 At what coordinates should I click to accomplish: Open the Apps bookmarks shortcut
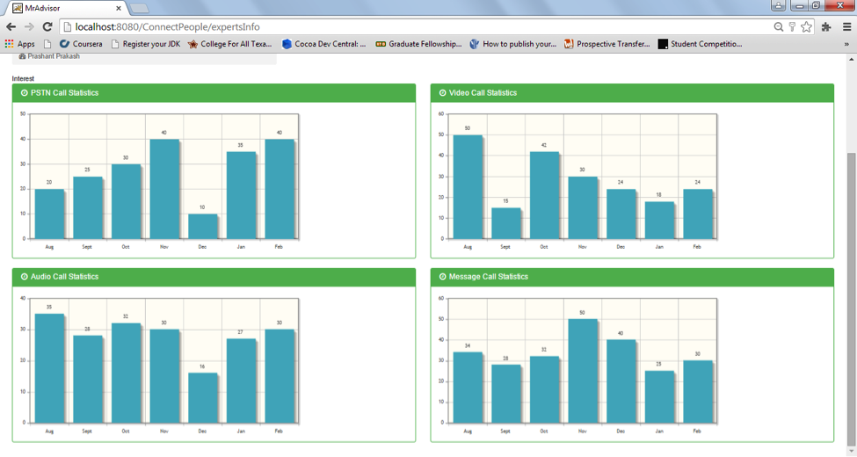pos(19,44)
